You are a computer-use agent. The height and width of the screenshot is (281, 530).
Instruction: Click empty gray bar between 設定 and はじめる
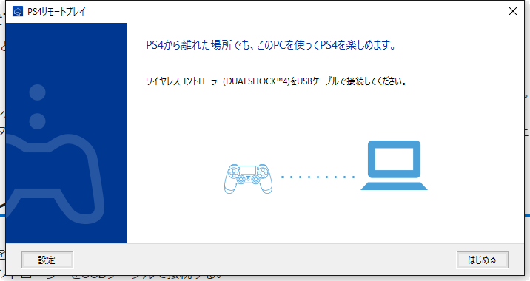click(265, 260)
